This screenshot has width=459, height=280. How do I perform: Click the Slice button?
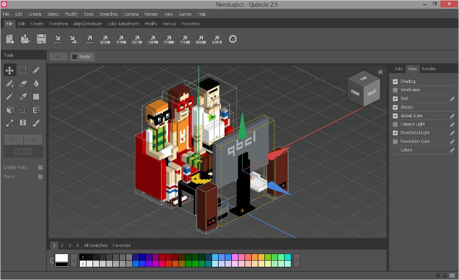[13, 139]
